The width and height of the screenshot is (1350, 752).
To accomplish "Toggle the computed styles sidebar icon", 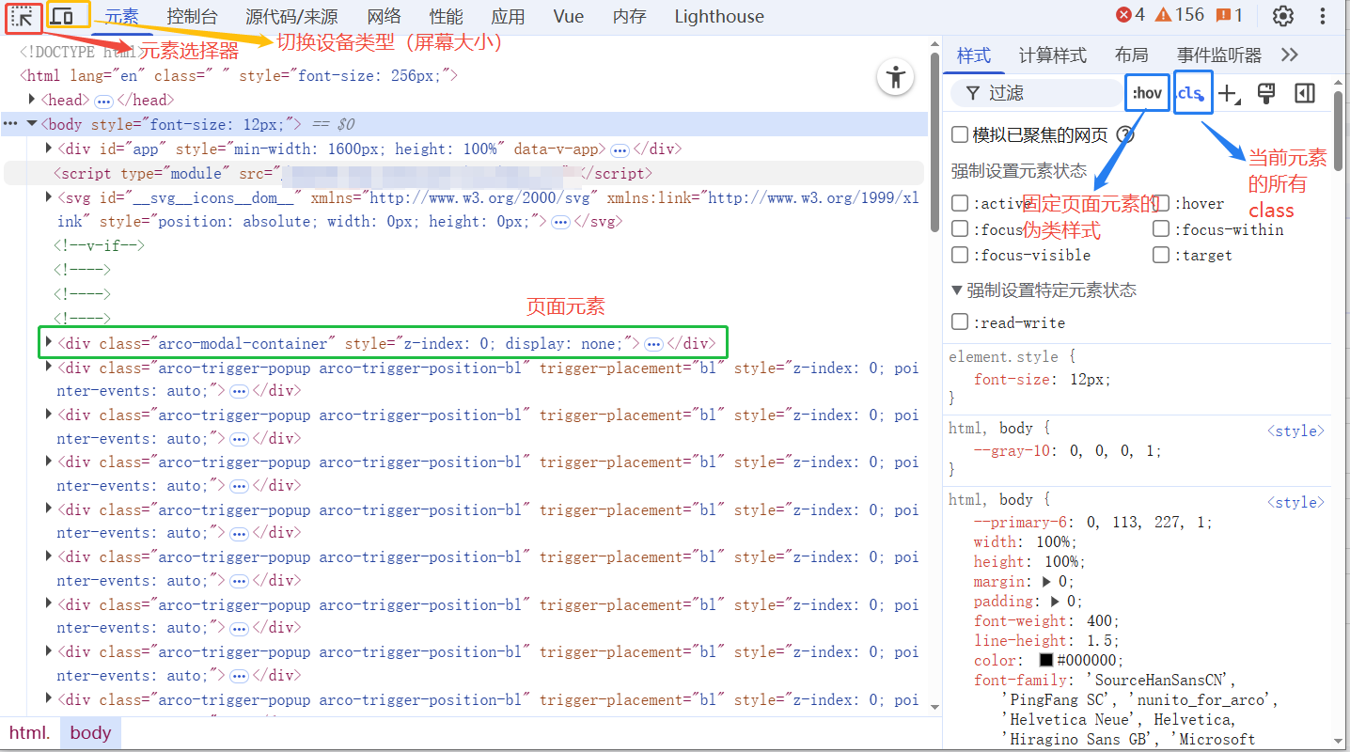I will [x=1304, y=93].
